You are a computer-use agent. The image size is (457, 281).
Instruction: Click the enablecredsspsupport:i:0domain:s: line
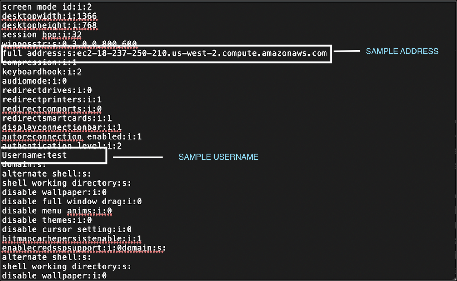[x=84, y=248]
